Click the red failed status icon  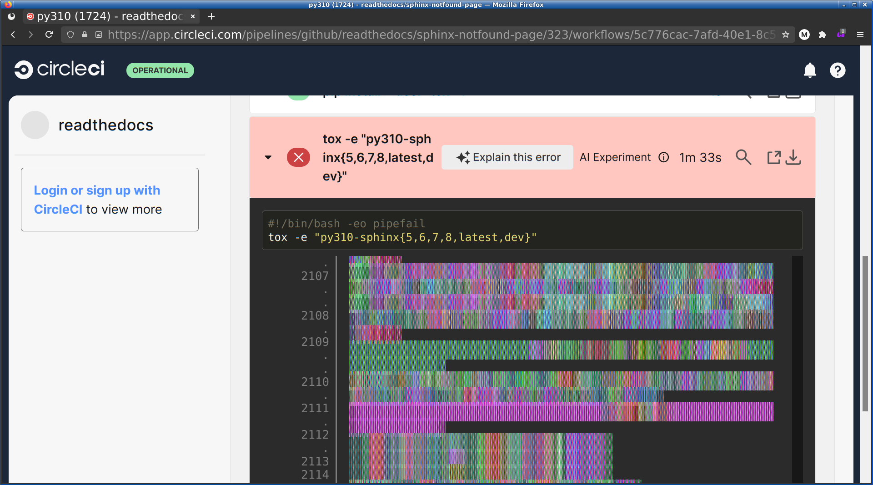tap(298, 157)
